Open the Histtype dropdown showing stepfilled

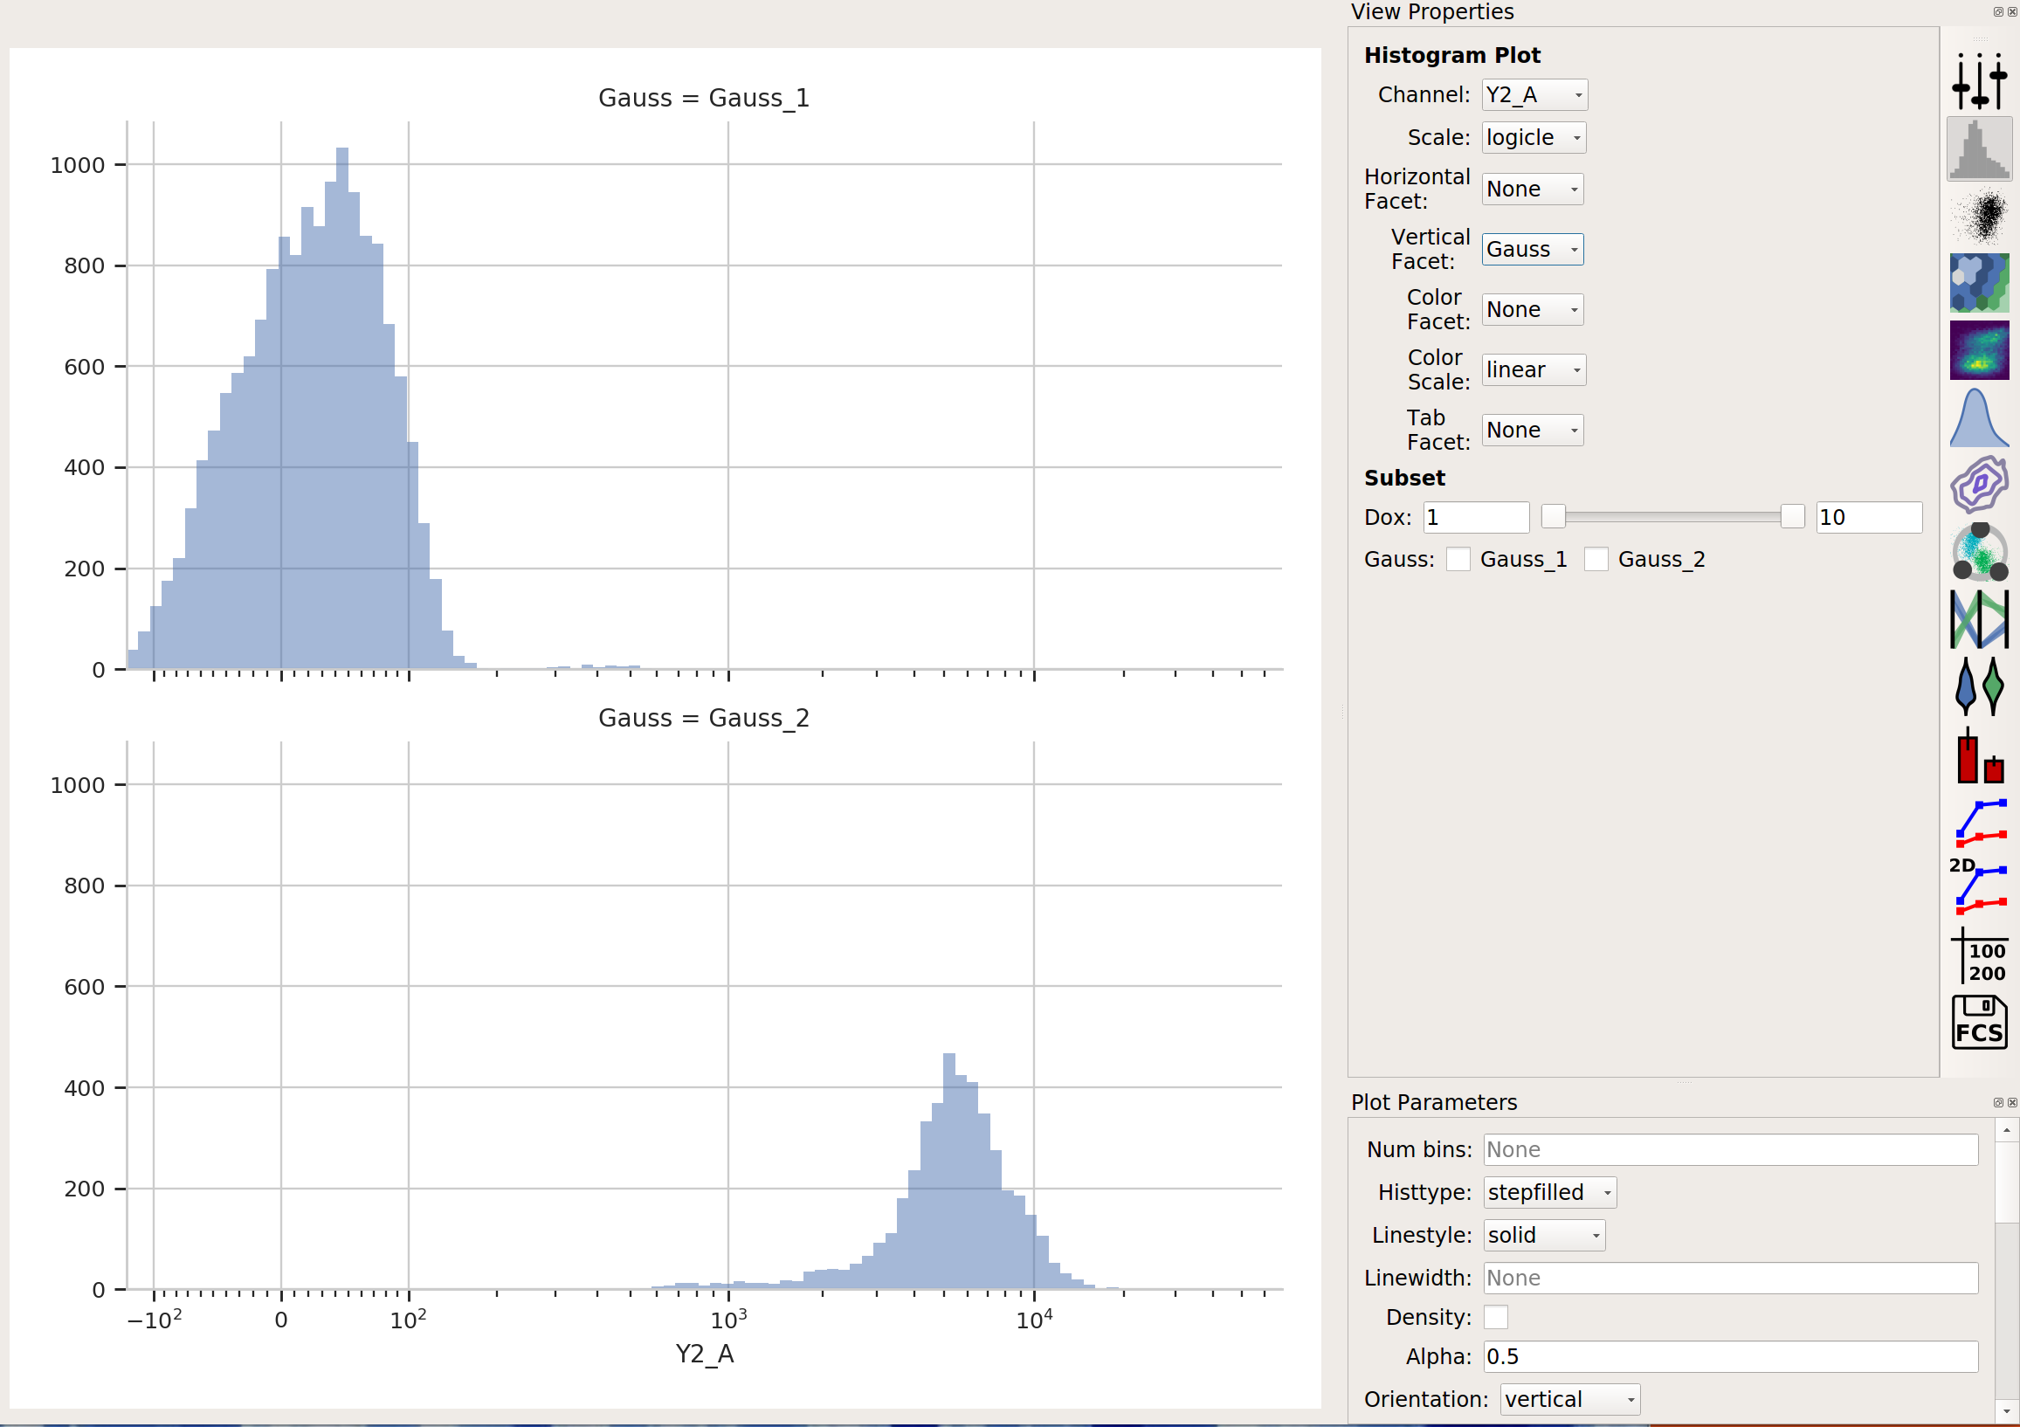[1549, 1192]
